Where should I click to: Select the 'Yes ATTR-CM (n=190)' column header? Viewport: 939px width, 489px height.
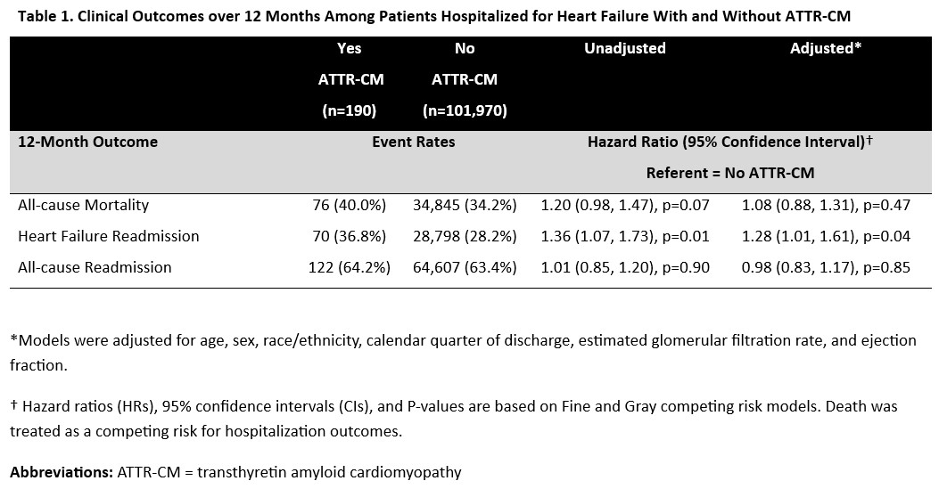tap(350, 79)
